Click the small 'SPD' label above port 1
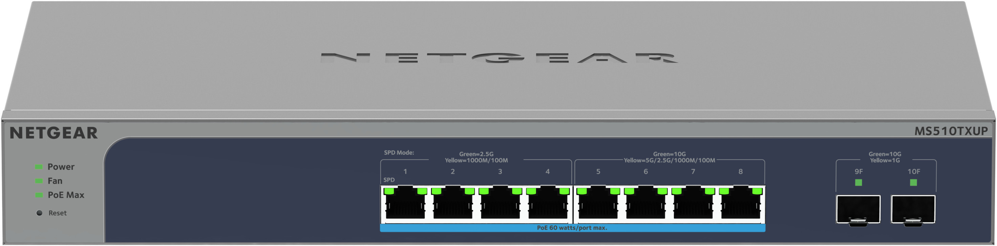 point(389,180)
